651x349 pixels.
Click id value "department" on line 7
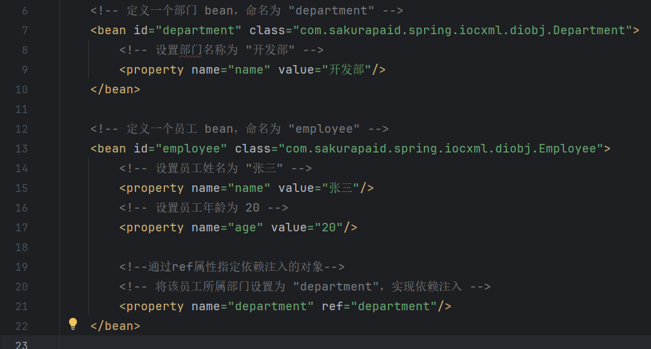point(198,30)
